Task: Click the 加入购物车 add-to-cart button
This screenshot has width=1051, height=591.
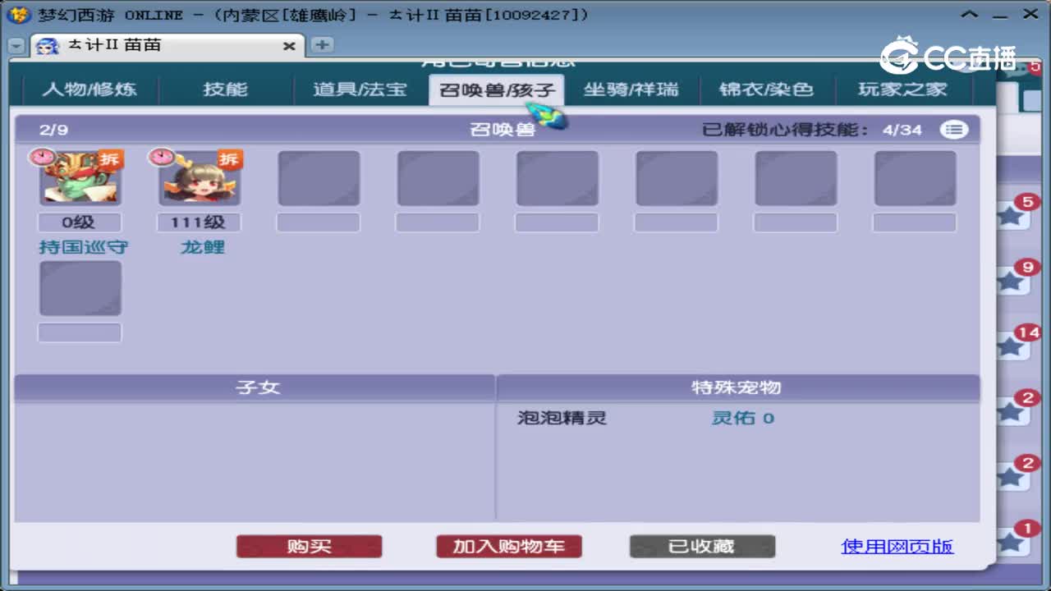Action: [508, 545]
